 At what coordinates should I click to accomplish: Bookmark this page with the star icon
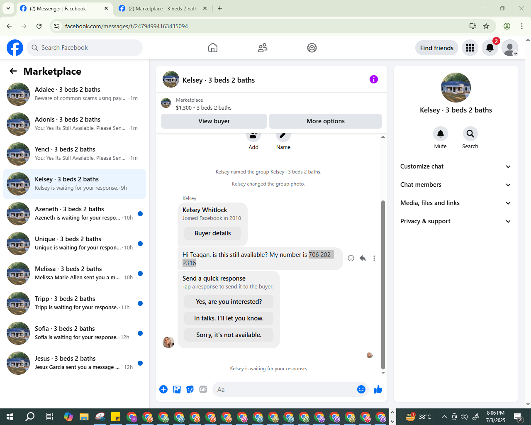click(486, 26)
